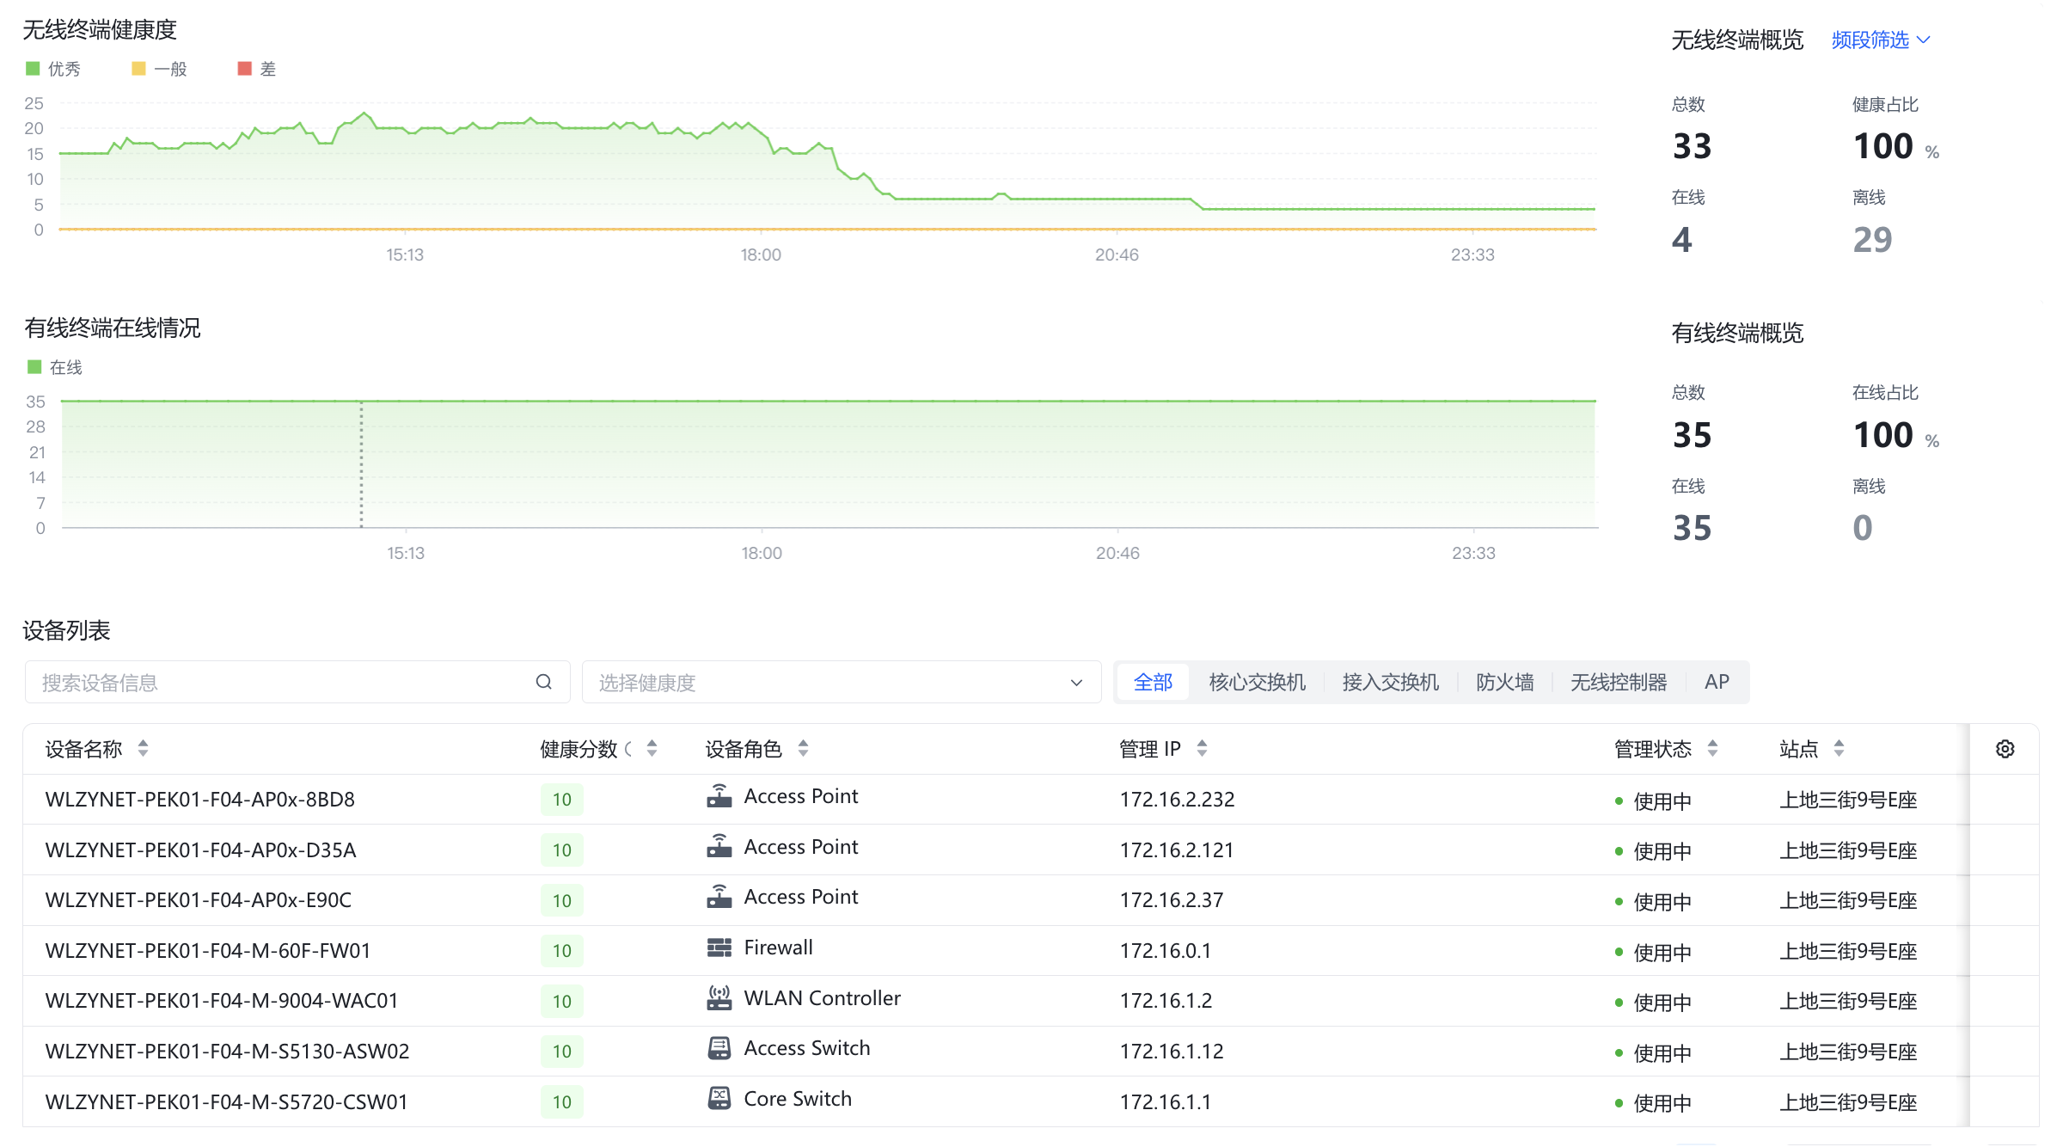Click the health score info icon in header
This screenshot has height=1147, width=2063.
pos(629,749)
